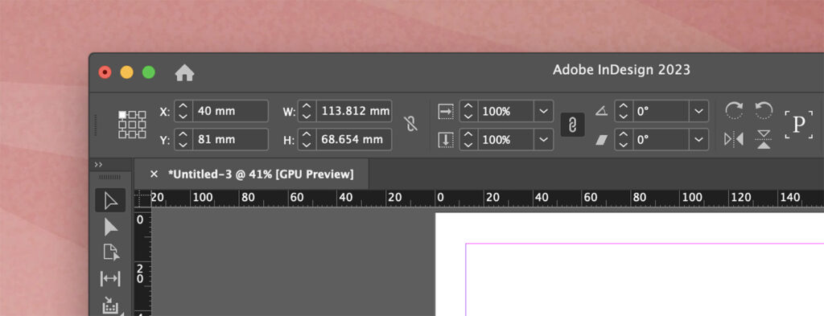
Task: Close the Untitled-3 document tab
Action: point(154,174)
